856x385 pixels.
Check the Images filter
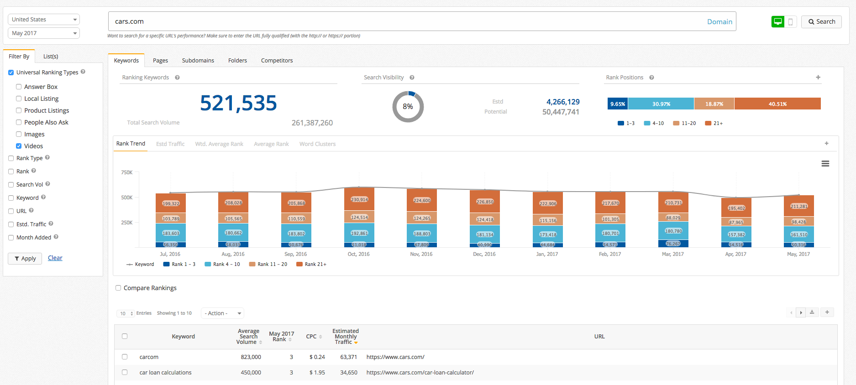(19, 134)
